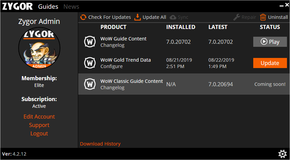Select the WoW Gold Trend Data product name

pos(125,60)
